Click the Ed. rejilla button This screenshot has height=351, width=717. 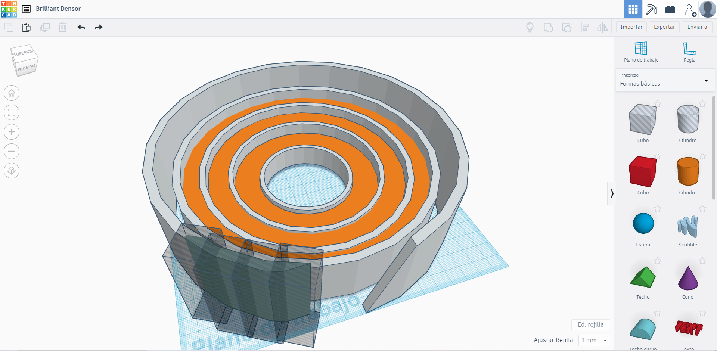tap(590, 325)
